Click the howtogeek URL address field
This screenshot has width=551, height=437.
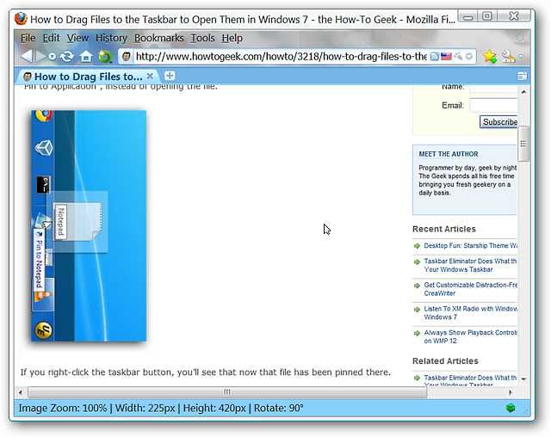(x=281, y=57)
